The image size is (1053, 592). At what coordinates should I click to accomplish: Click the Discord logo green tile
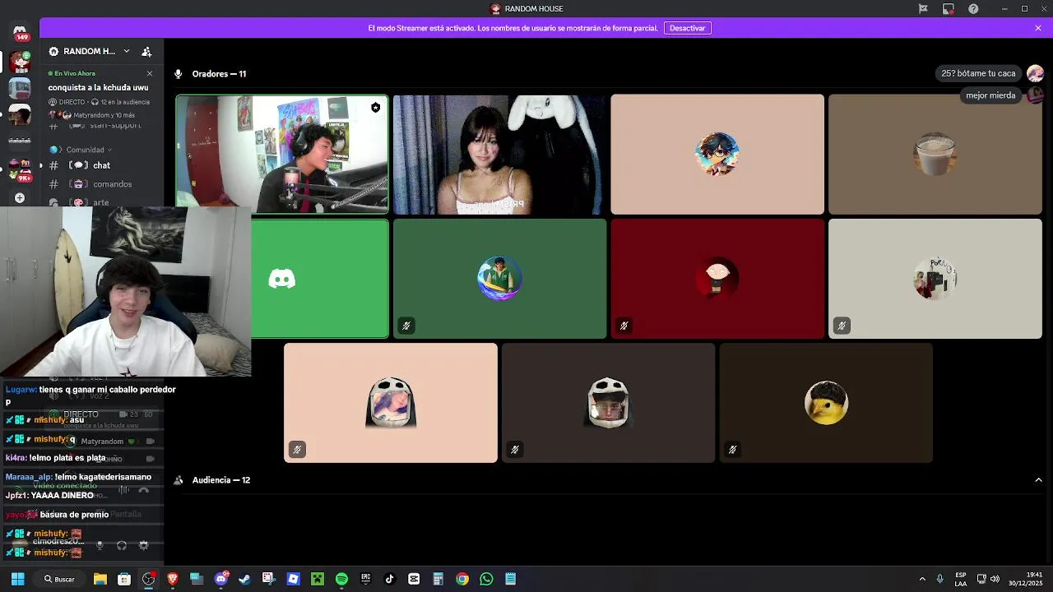pyautogui.click(x=320, y=279)
